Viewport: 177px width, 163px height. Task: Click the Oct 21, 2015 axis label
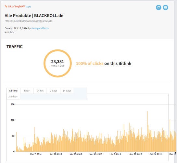pyautogui.click(x=156, y=154)
